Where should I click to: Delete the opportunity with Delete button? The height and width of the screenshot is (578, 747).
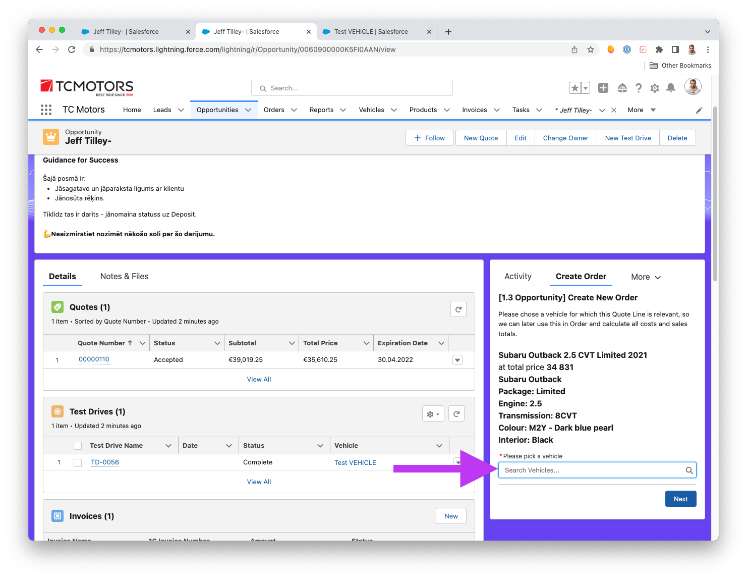click(x=677, y=138)
